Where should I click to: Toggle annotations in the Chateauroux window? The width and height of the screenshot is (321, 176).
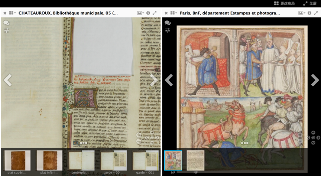click(6, 23)
